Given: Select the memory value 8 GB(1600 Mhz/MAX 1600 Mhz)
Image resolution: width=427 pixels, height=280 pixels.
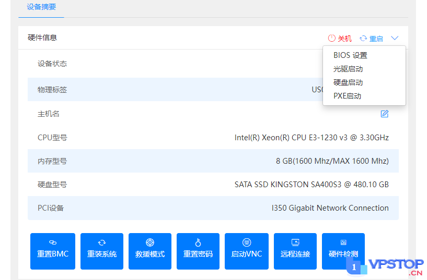Looking at the screenshot, I should (332, 161).
